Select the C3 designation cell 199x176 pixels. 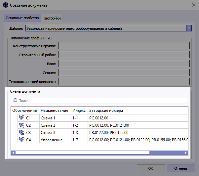click(x=28, y=132)
